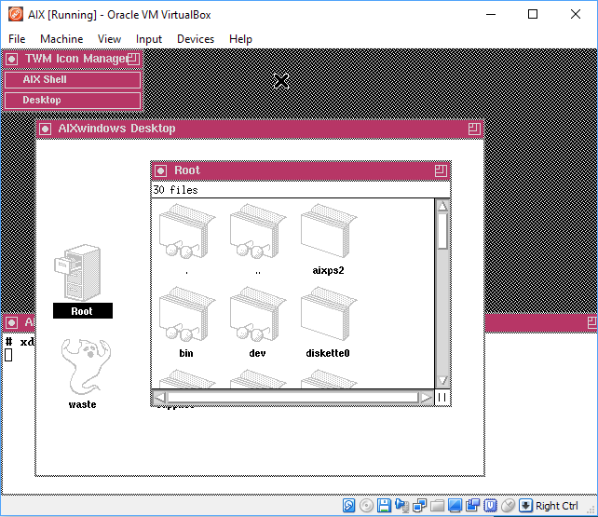Click the Root window resize icon
Image resolution: width=598 pixels, height=517 pixels.
(441, 170)
